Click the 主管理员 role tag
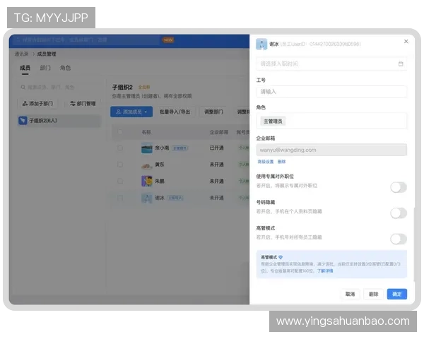 (273, 121)
